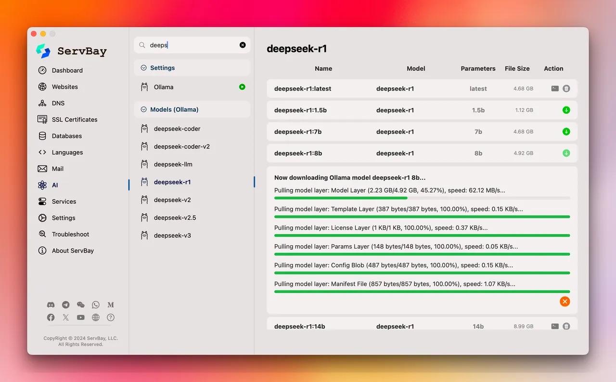This screenshot has height=382, width=616.
Task: Click the ServBay logo icon
Action: click(x=43, y=51)
